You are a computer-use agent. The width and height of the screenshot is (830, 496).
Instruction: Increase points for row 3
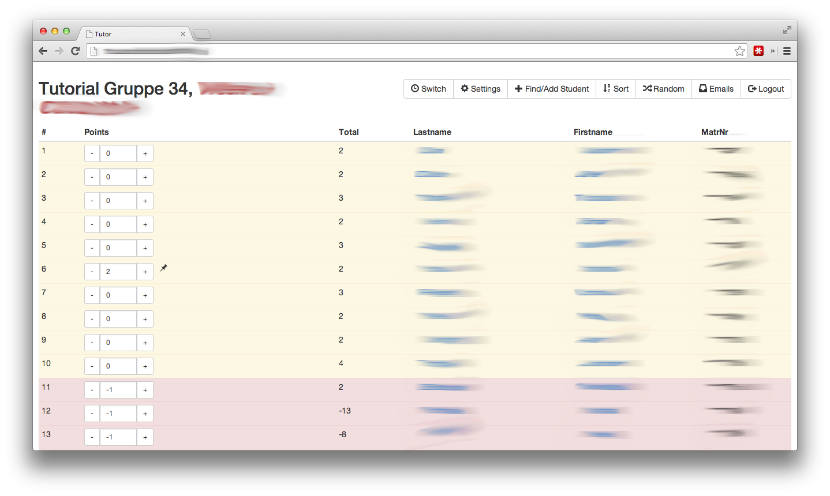click(145, 201)
